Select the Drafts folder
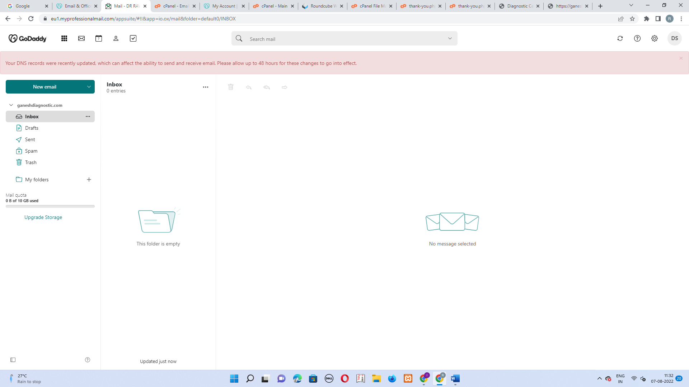 pyautogui.click(x=32, y=128)
